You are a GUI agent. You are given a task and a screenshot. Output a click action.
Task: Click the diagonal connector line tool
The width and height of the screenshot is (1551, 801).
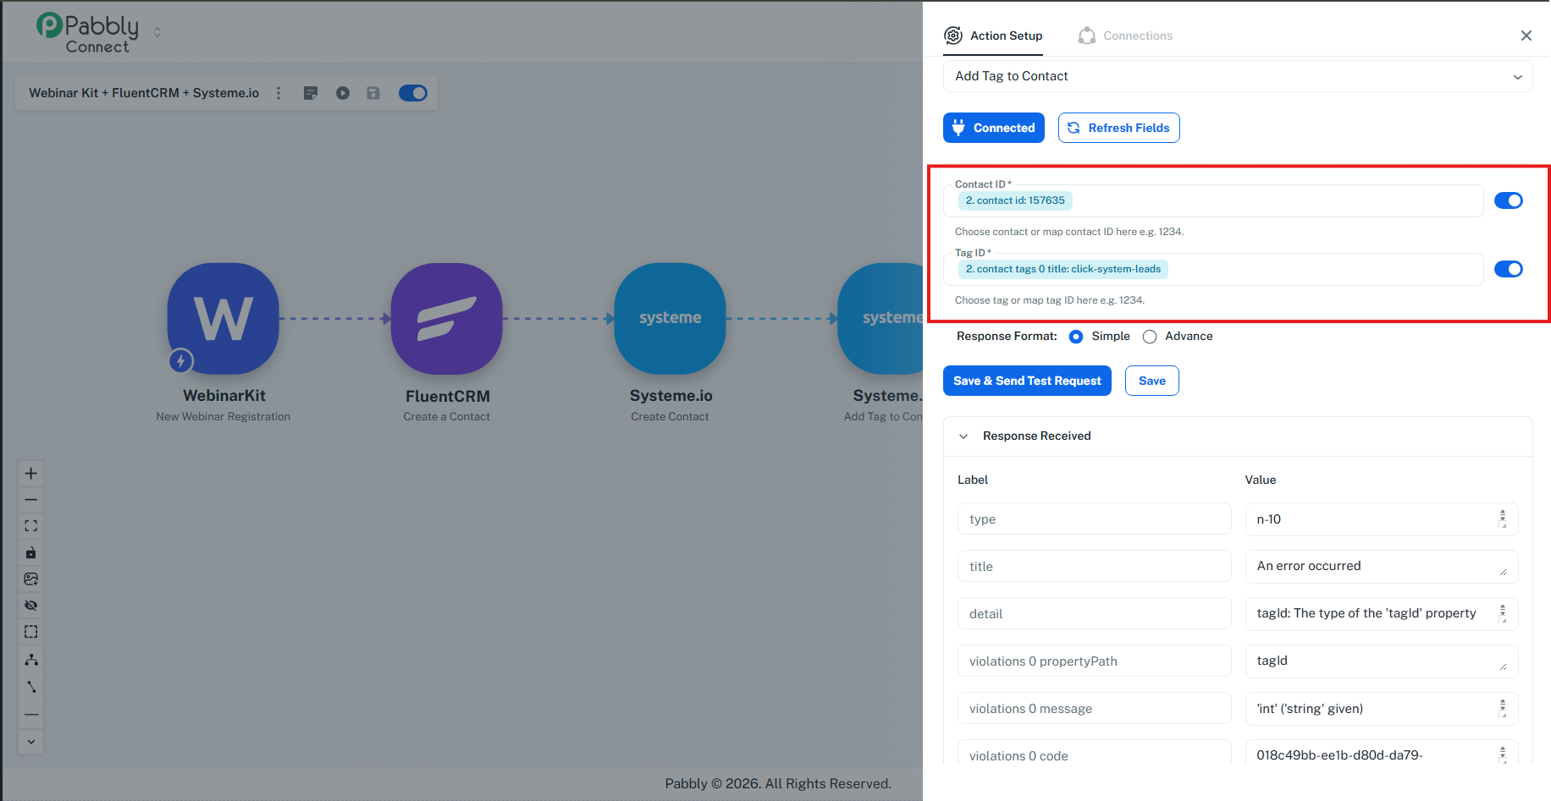(x=31, y=687)
